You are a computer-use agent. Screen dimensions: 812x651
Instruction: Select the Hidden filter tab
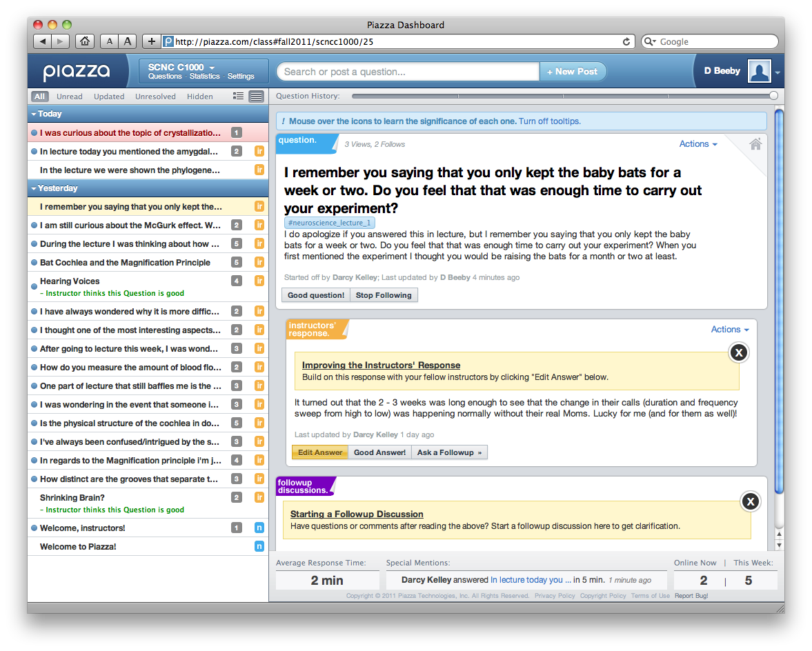200,97
